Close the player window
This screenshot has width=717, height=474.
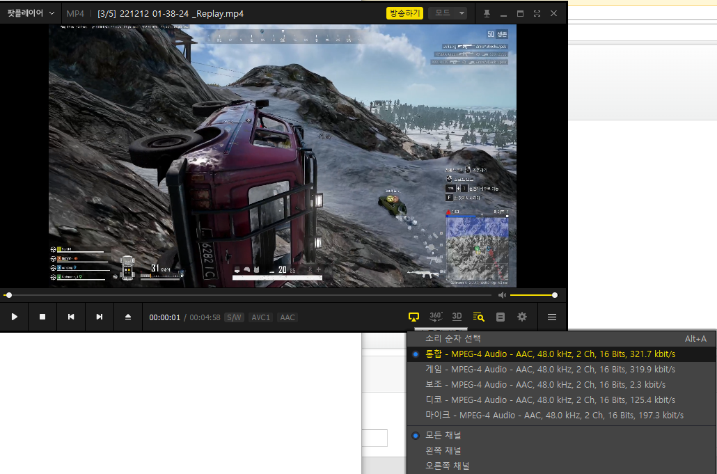coord(553,14)
